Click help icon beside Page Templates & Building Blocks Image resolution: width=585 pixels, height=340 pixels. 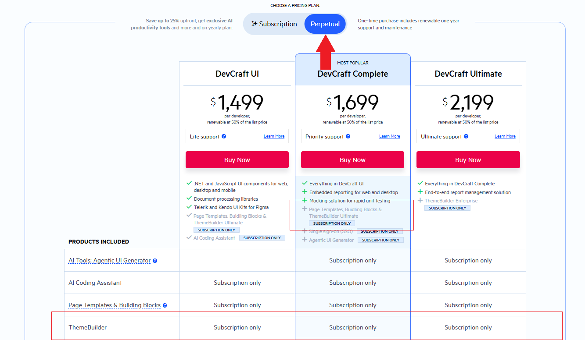click(x=165, y=305)
